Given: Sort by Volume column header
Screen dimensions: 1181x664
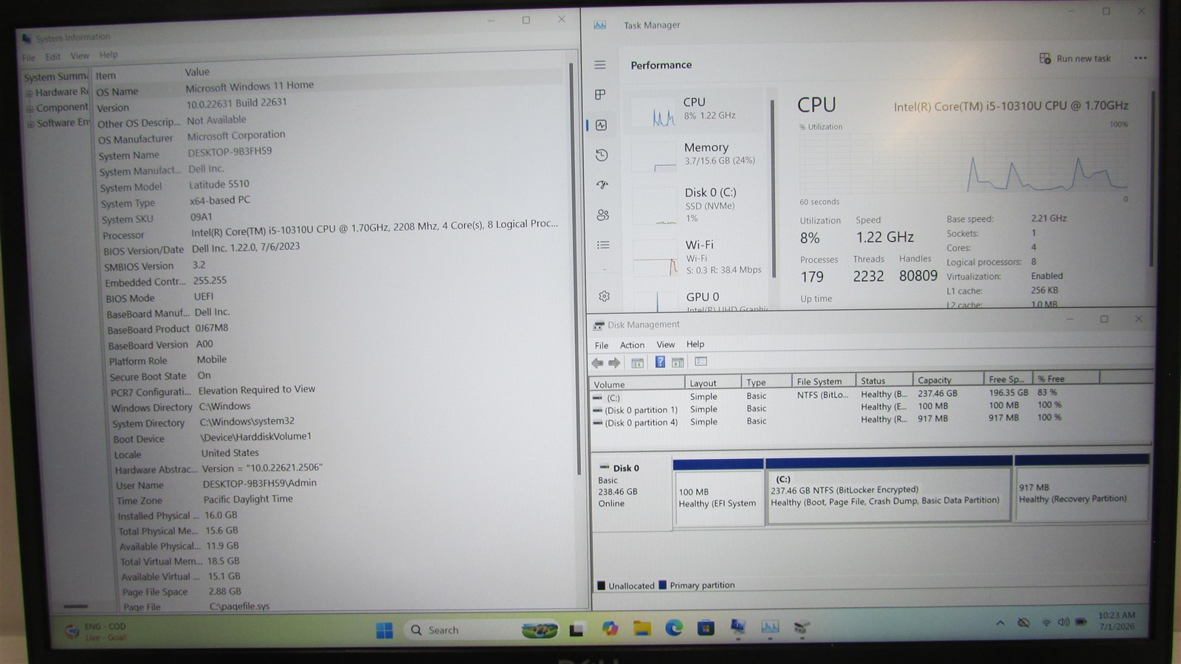Looking at the screenshot, I should (x=638, y=384).
